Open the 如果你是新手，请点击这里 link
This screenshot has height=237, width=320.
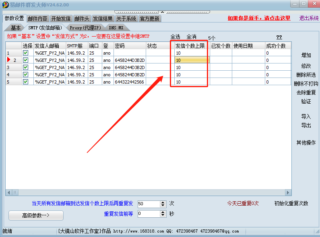click(x=259, y=18)
